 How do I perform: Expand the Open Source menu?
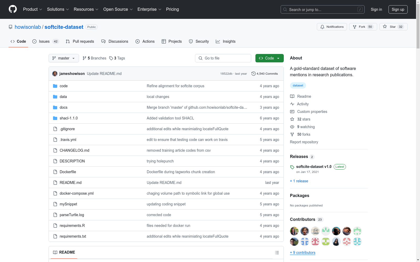click(118, 9)
